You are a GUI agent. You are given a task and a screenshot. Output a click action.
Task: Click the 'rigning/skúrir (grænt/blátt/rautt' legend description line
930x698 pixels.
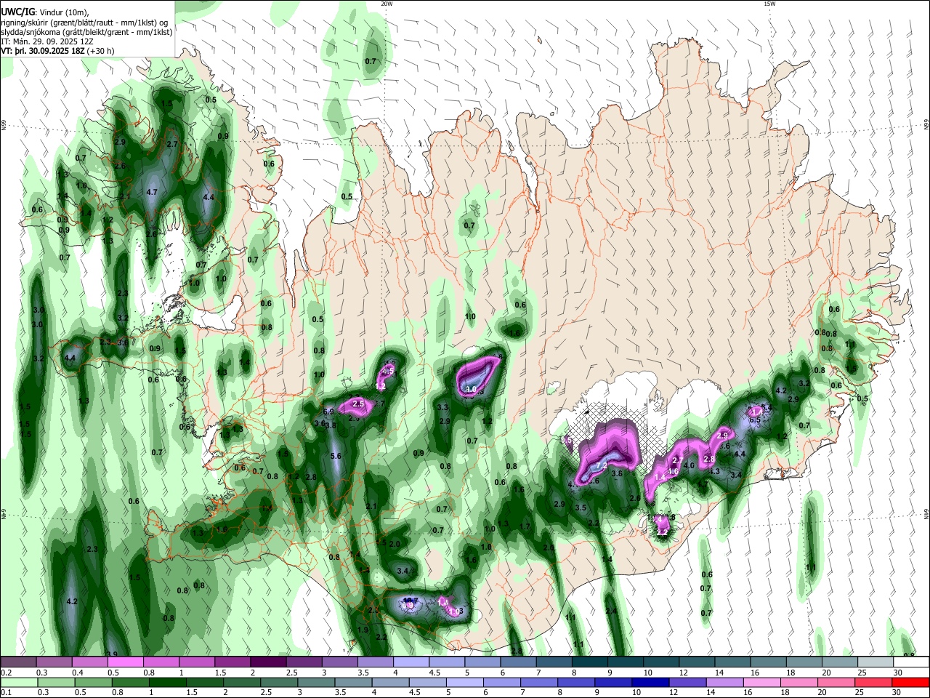coord(84,23)
